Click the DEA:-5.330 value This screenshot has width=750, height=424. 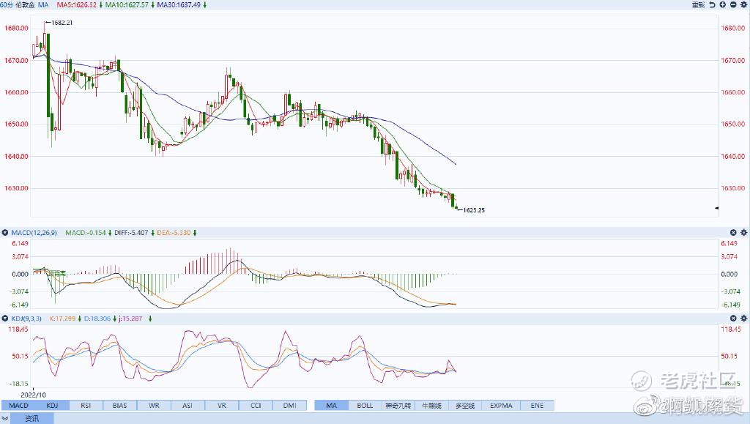coord(174,233)
